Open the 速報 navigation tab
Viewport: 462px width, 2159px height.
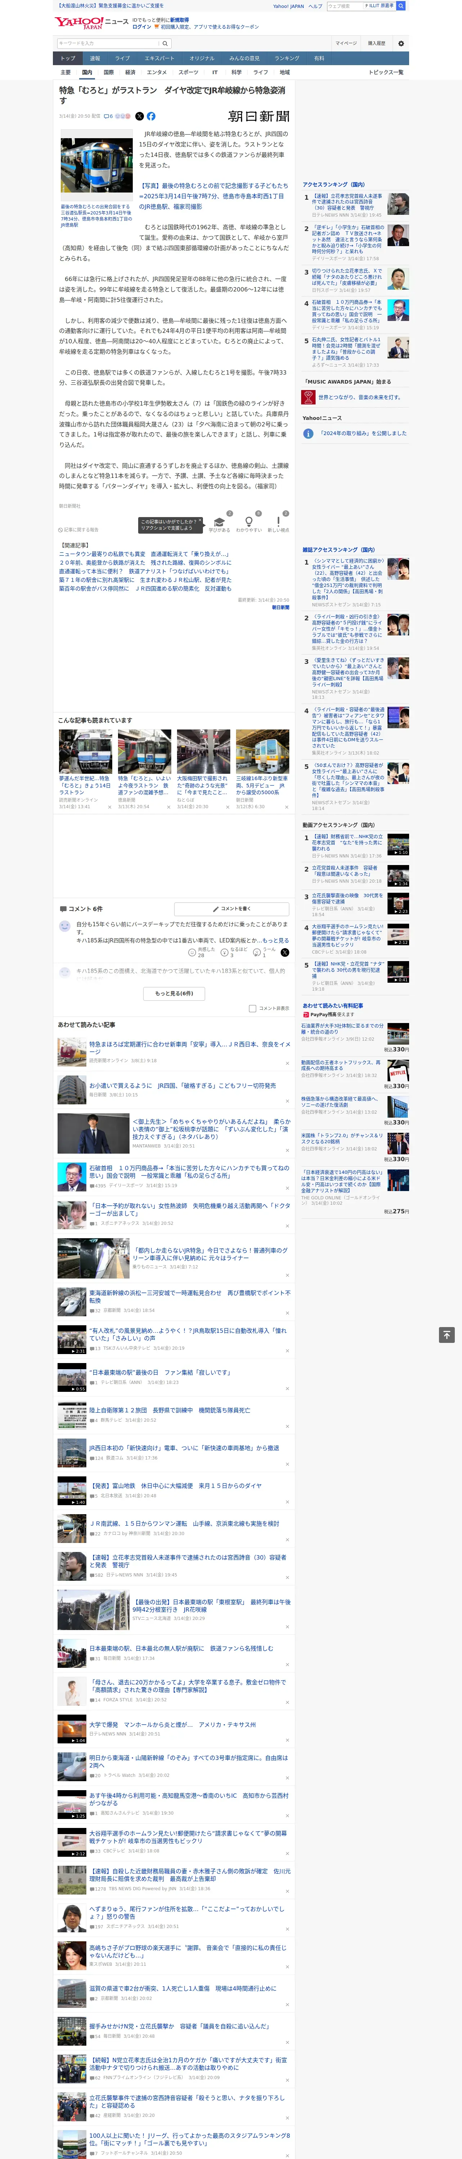pyautogui.click(x=95, y=59)
